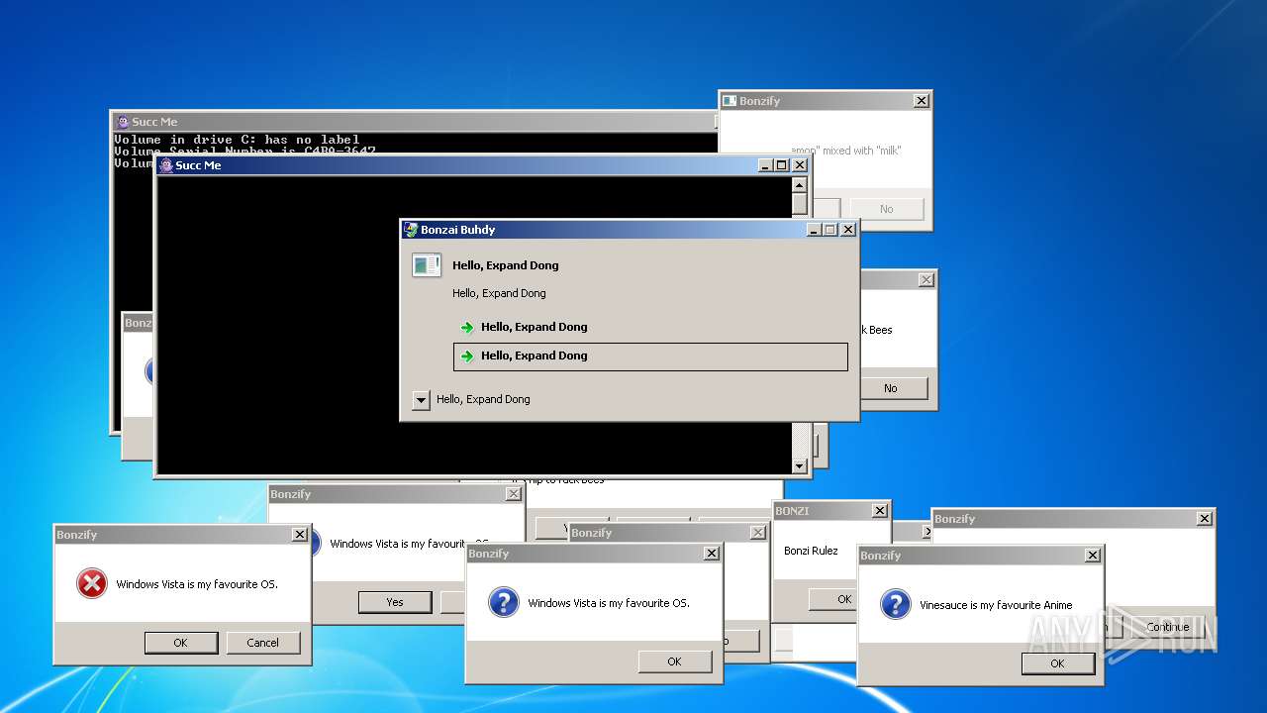Close the front Succ Me console window
Viewport: 1267px width, 713px height.
[x=800, y=165]
